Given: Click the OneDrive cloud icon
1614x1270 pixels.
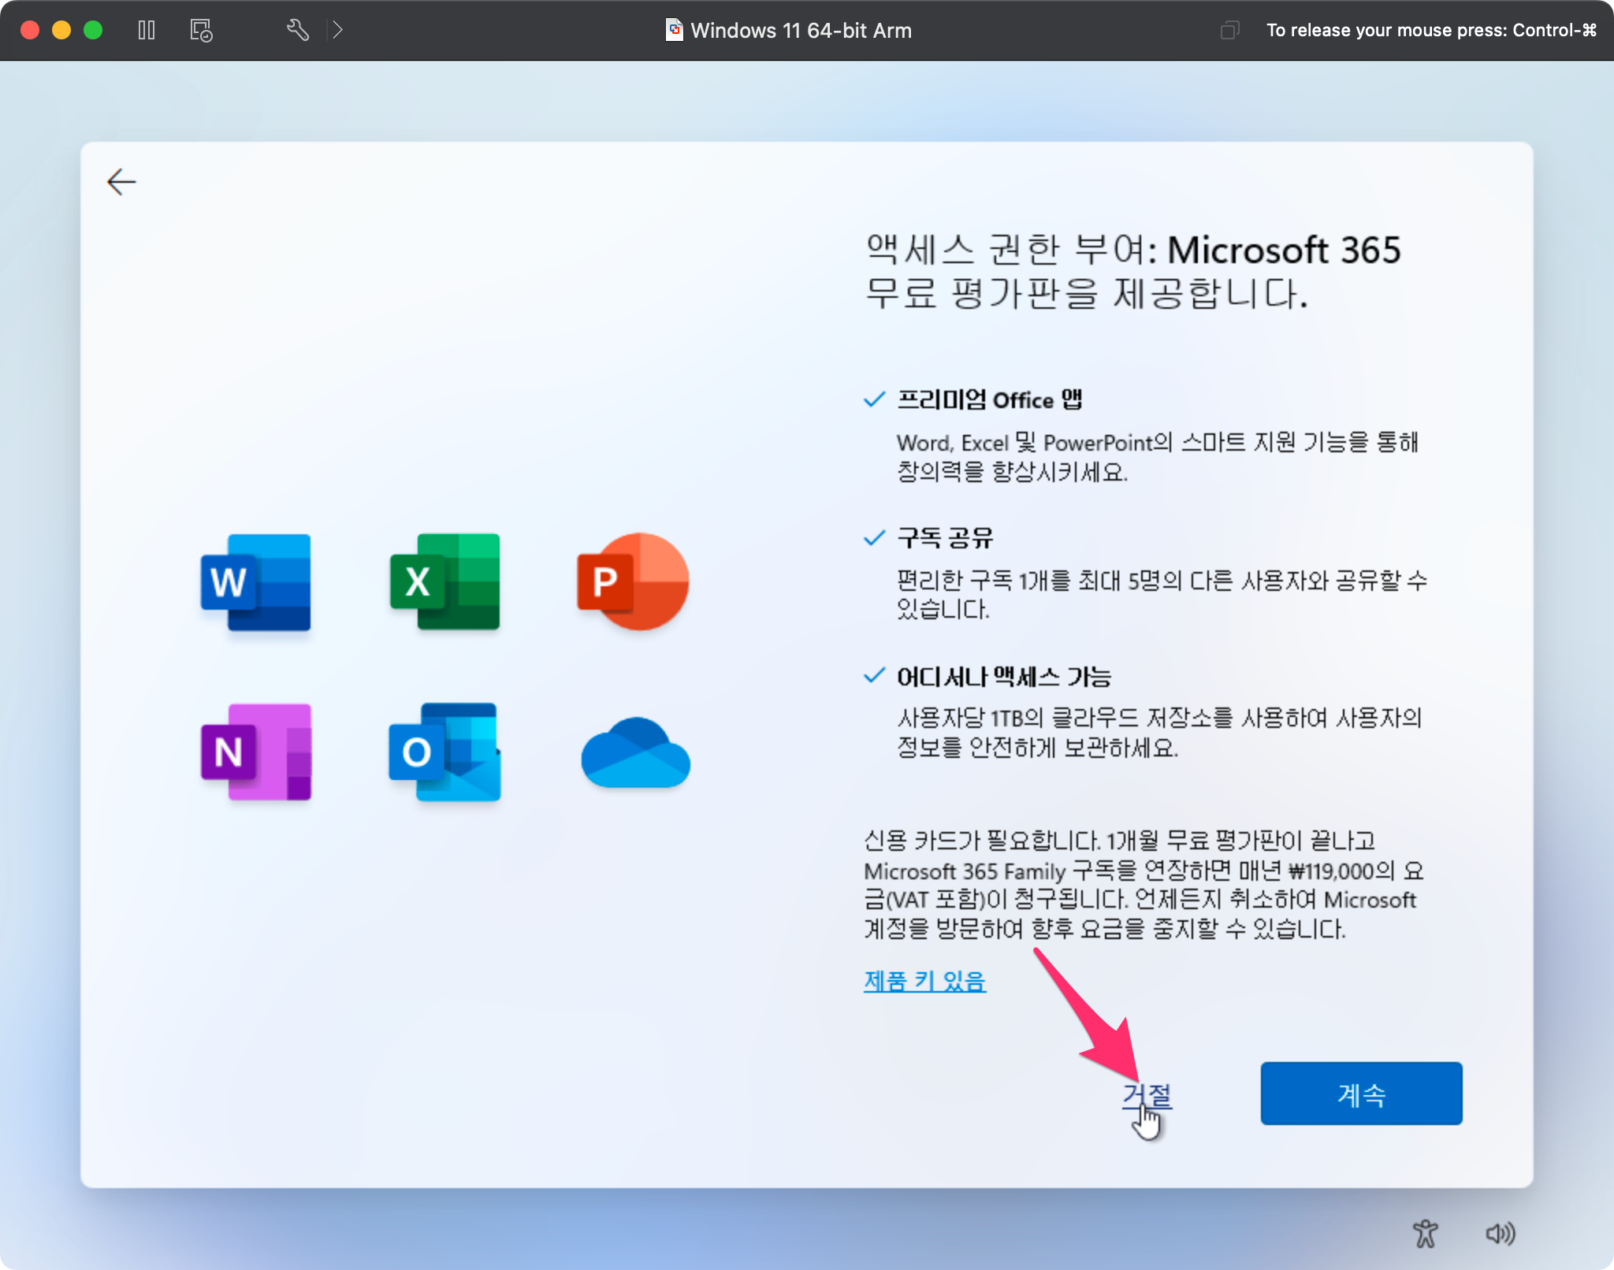Looking at the screenshot, I should click(635, 754).
